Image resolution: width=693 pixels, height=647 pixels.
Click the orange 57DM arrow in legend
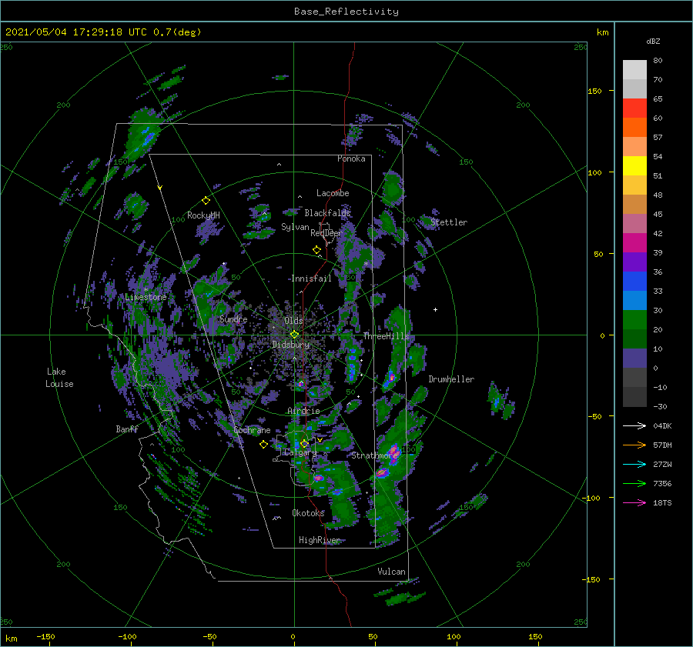(634, 445)
